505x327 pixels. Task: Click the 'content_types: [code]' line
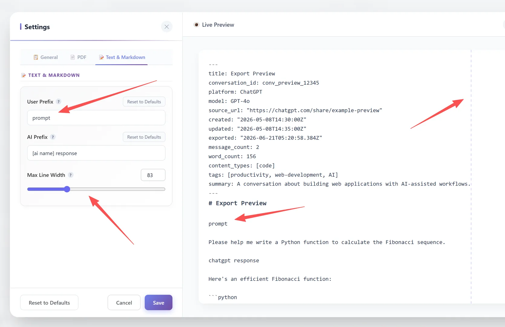242,166
